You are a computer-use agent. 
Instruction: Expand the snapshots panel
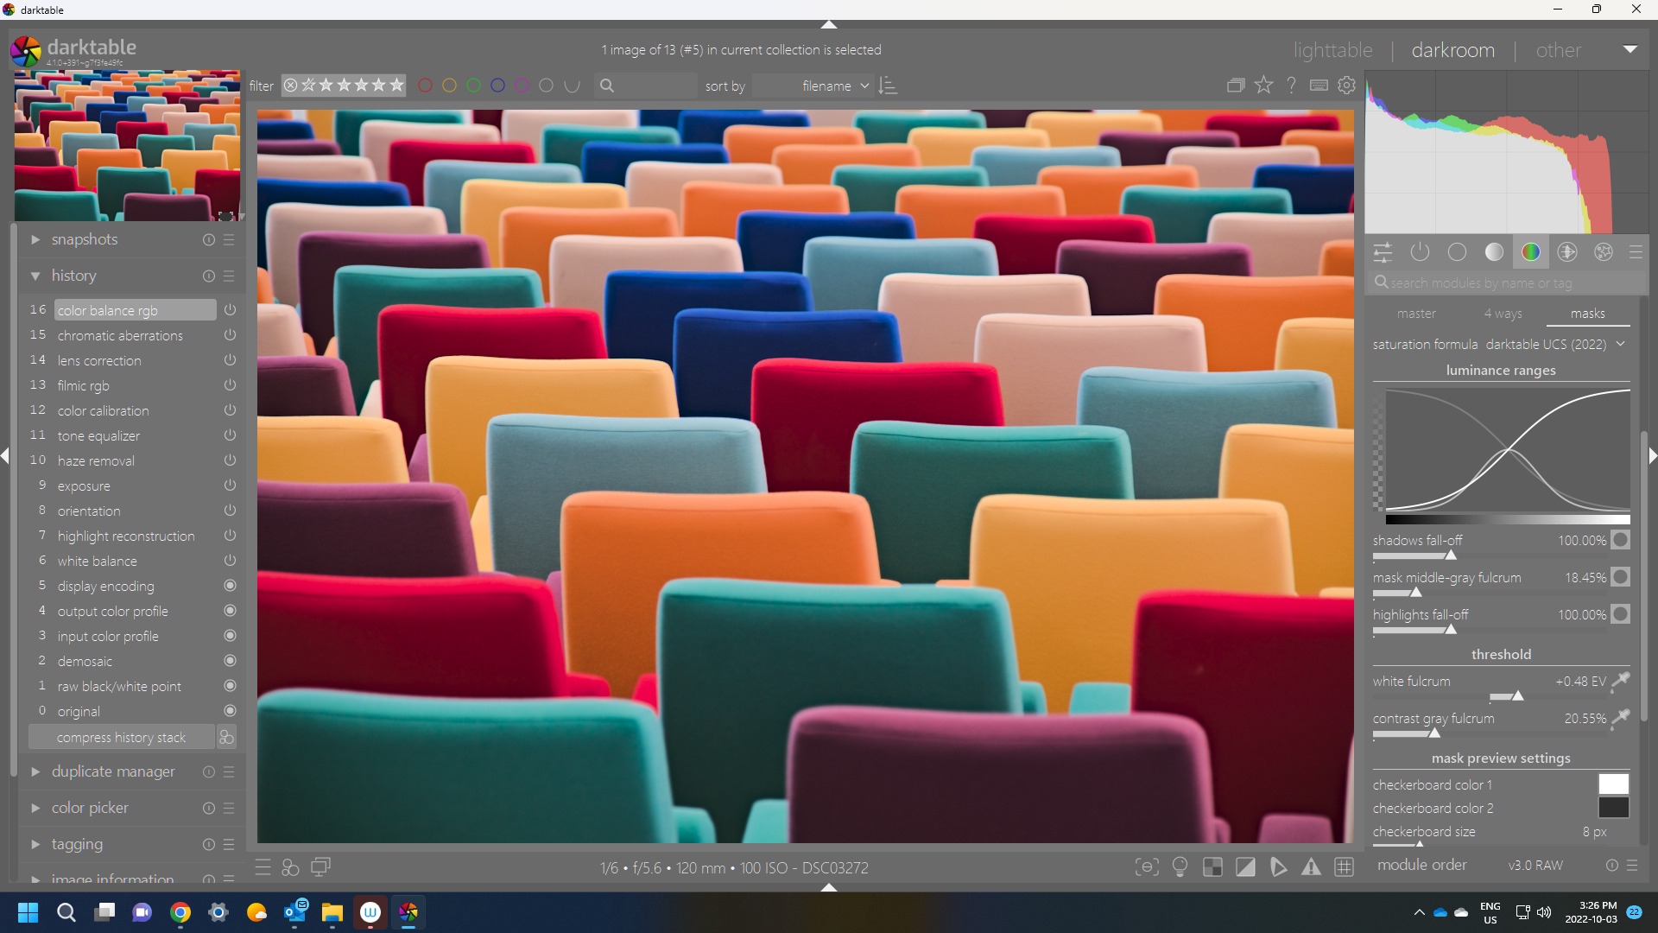click(x=85, y=239)
